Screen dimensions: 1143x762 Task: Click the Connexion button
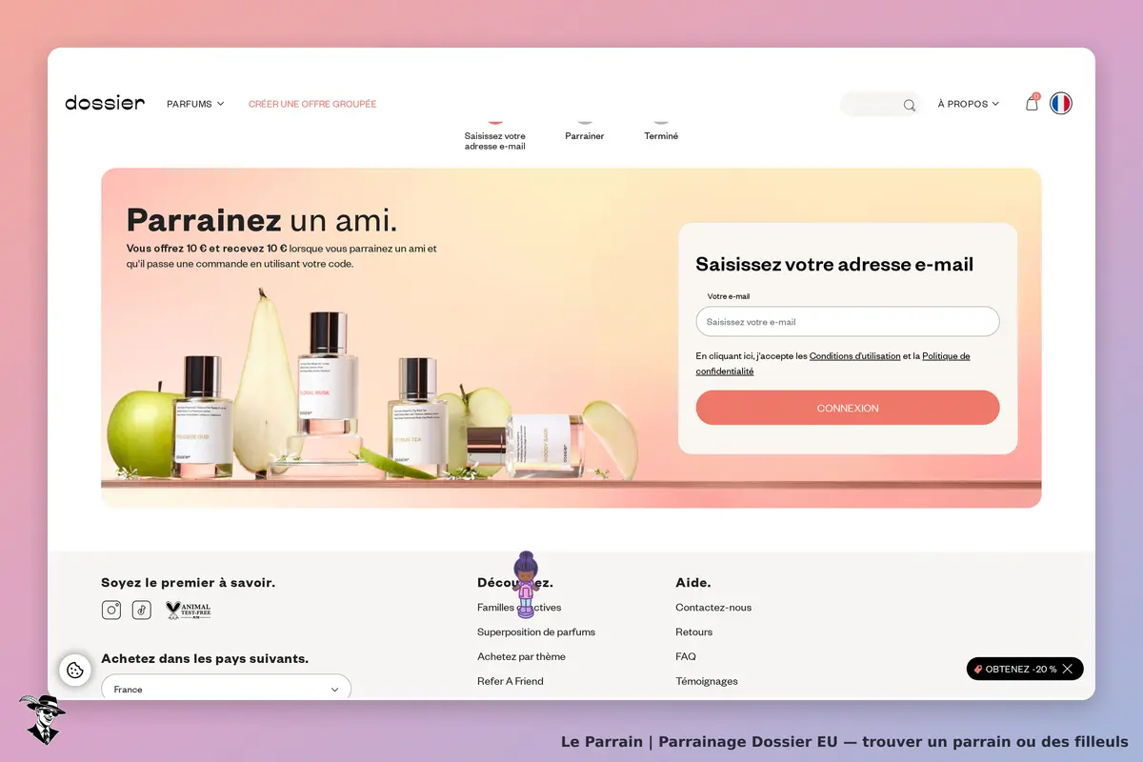pyautogui.click(x=848, y=408)
